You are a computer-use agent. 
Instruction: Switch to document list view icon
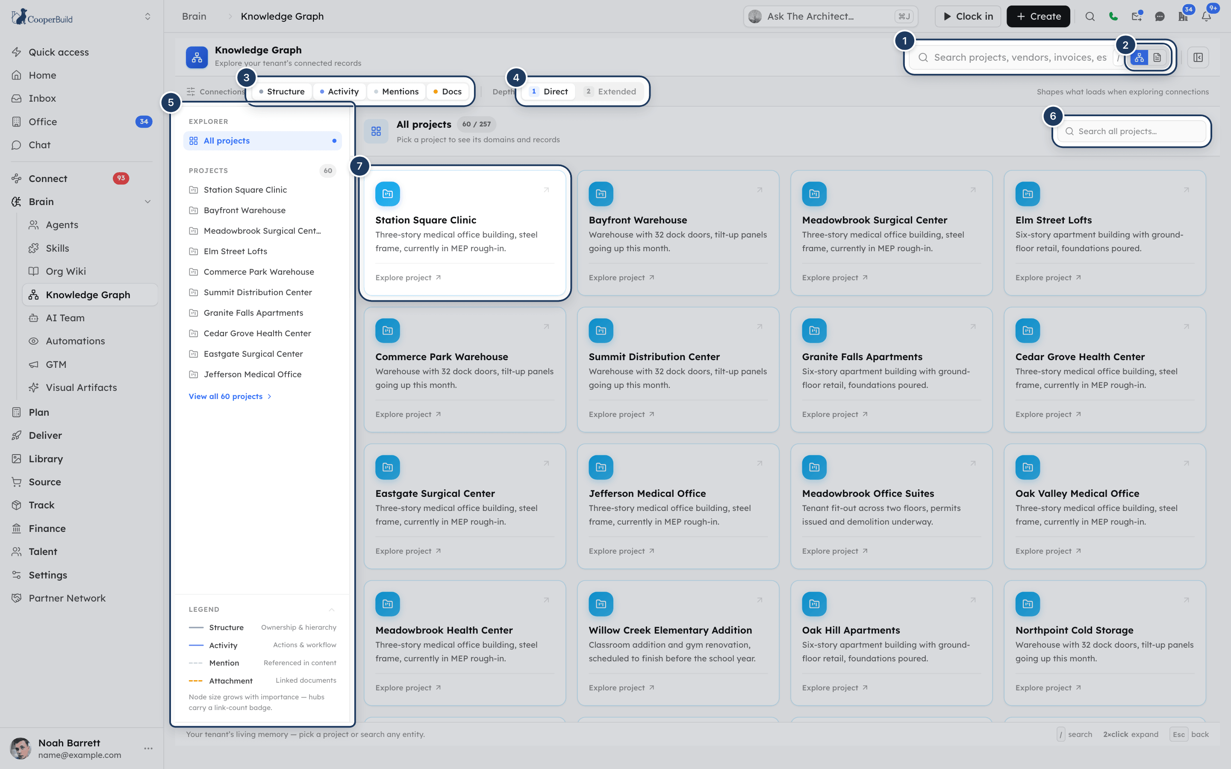1157,58
